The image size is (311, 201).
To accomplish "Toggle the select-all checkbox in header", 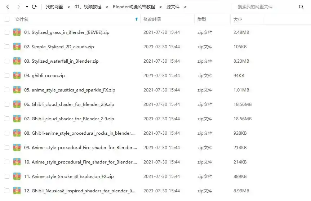I will click(x=7, y=19).
